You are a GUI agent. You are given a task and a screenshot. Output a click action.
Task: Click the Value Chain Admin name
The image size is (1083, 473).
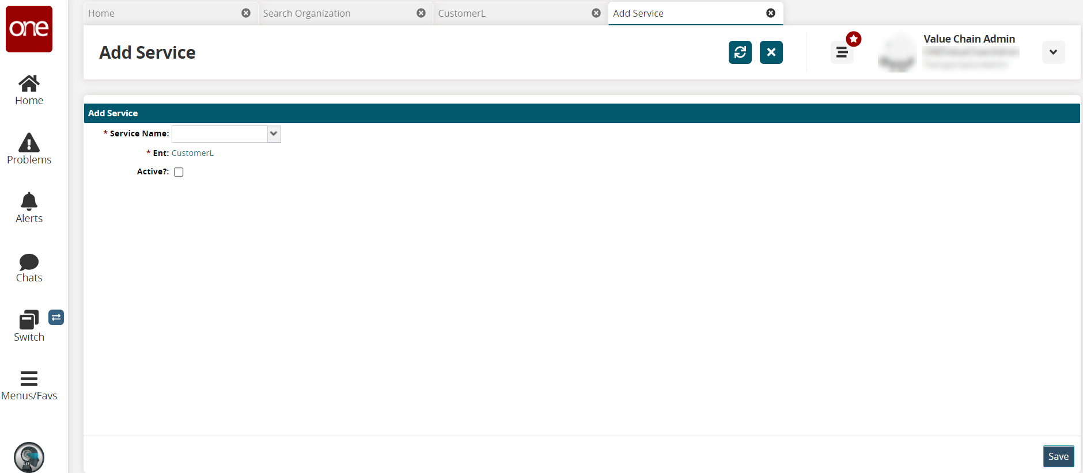coord(969,39)
